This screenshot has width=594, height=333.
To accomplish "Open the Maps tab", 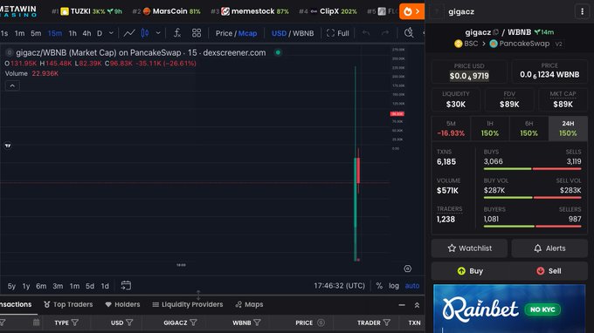I will [249, 304].
